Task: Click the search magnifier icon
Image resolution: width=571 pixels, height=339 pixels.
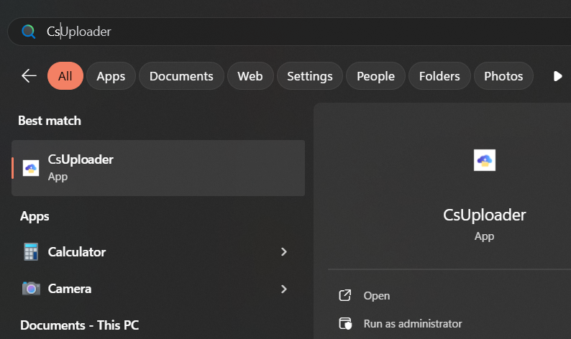Action: point(28,32)
